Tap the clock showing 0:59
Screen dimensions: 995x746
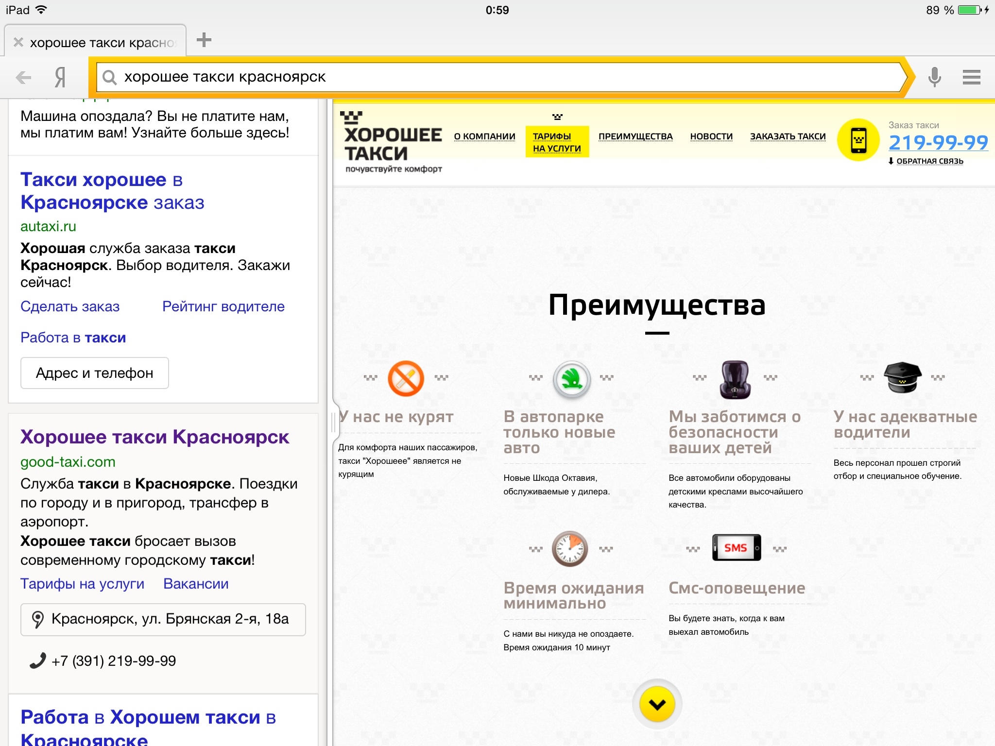click(497, 10)
